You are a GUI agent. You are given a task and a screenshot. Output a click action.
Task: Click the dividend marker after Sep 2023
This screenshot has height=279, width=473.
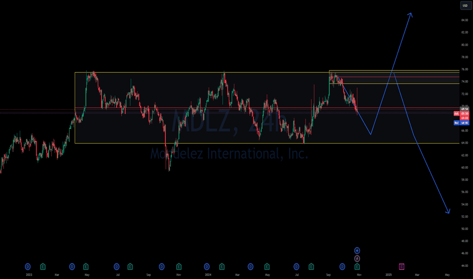162,267
